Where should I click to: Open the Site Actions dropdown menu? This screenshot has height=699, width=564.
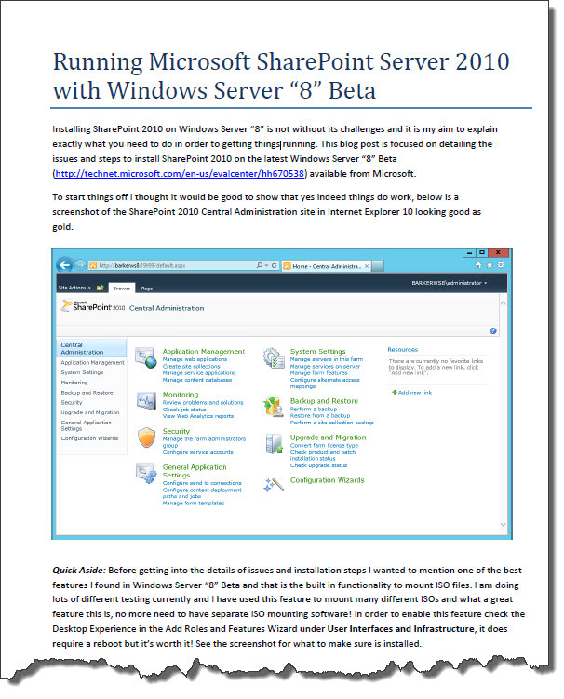click(x=74, y=288)
